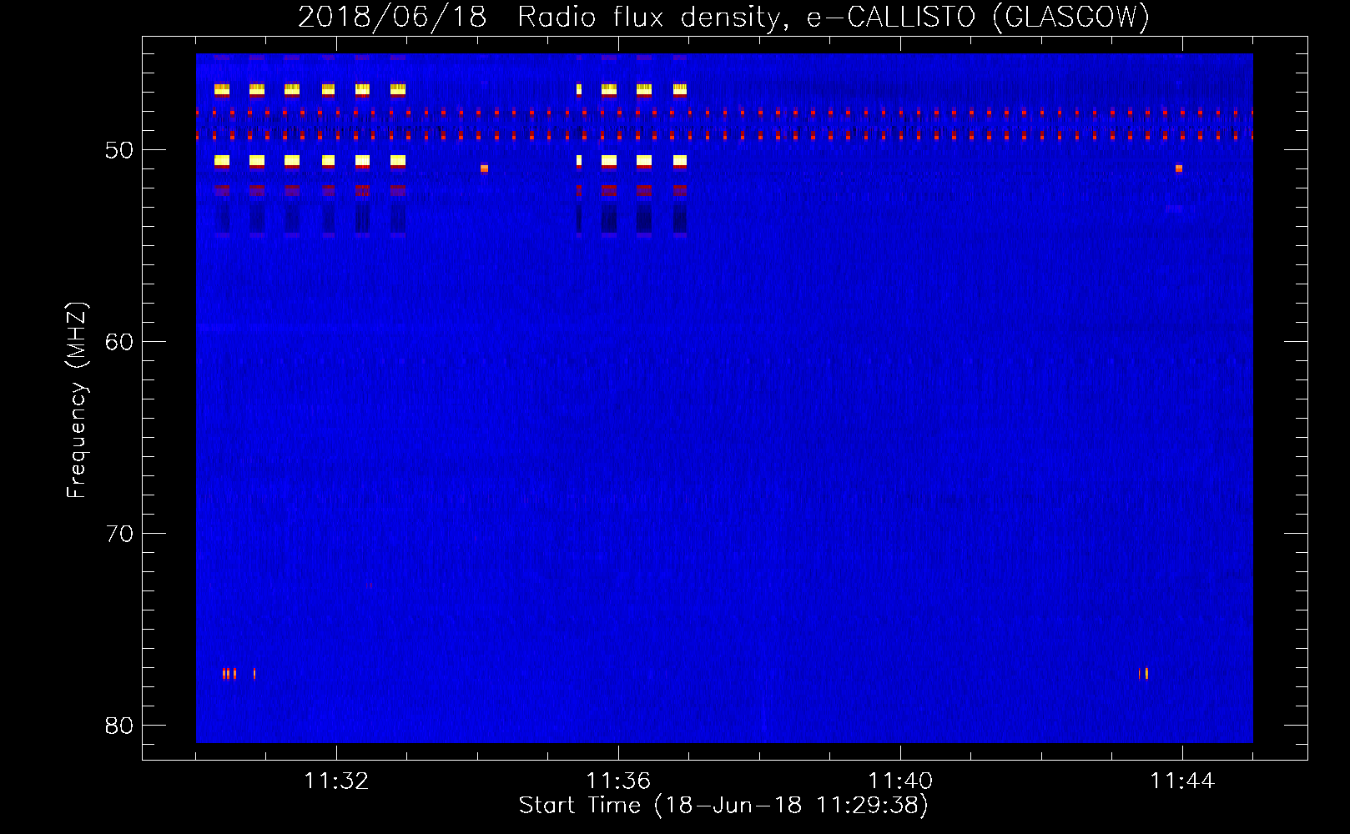Click the isolated orange spot near 11:34
The width and height of the screenshot is (1350, 834).
click(484, 168)
